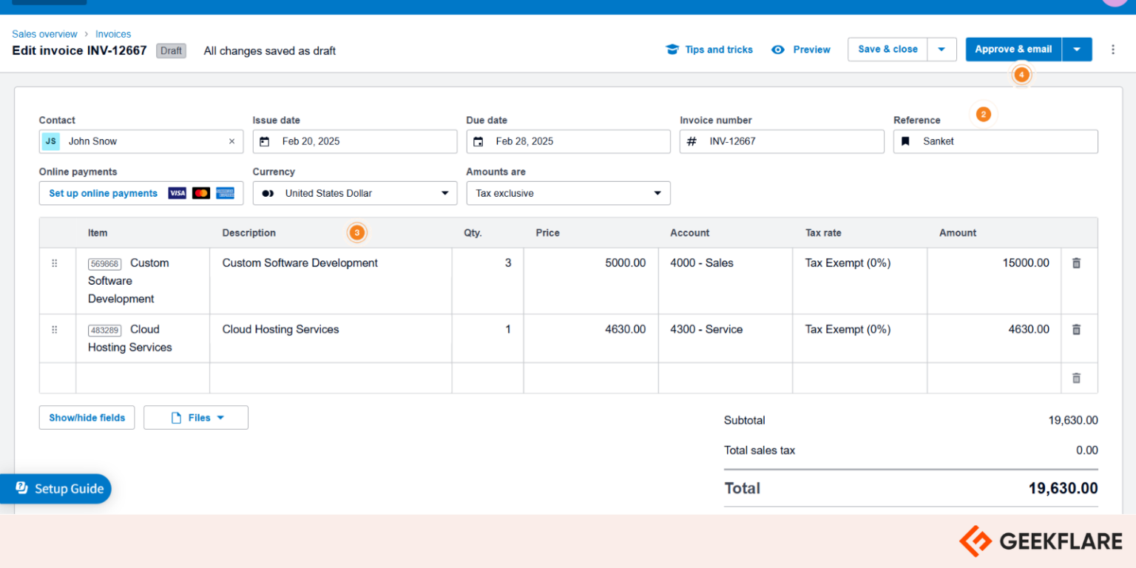Click Save & close button
Screen dimensions: 1136x568
point(887,50)
